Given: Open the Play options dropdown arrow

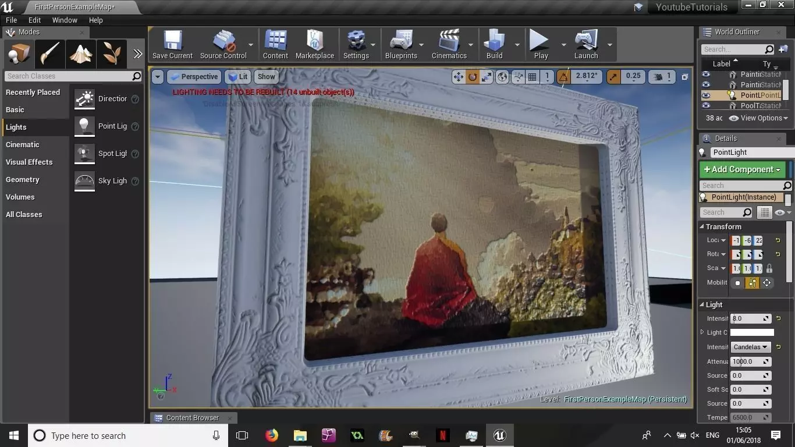Looking at the screenshot, I should pos(563,45).
